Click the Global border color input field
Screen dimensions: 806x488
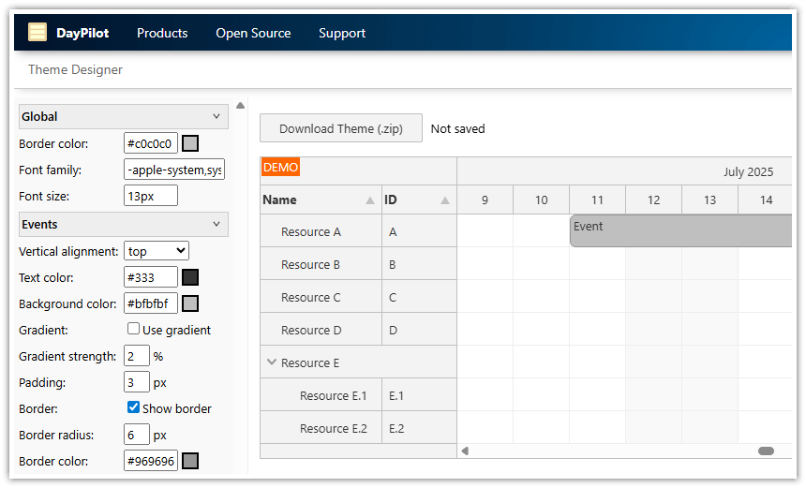(151, 143)
